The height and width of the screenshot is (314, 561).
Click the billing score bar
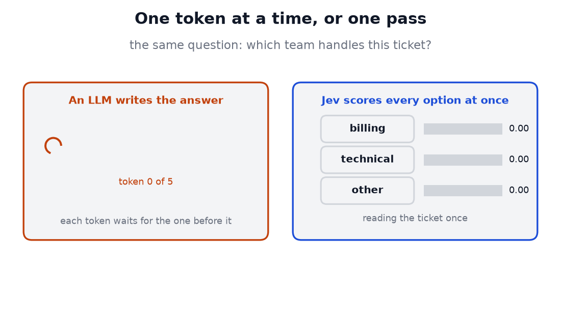point(463,129)
